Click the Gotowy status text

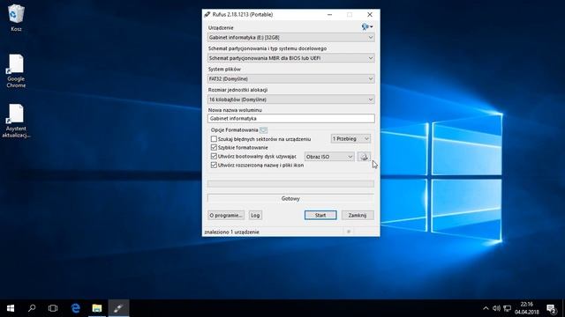point(290,198)
